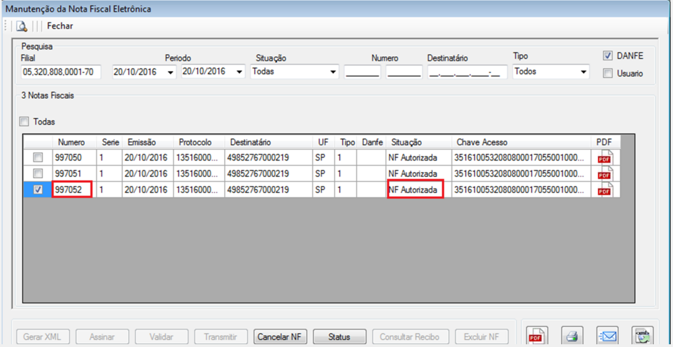
Task: Open PDF for nota 997052
Action: pos(605,189)
